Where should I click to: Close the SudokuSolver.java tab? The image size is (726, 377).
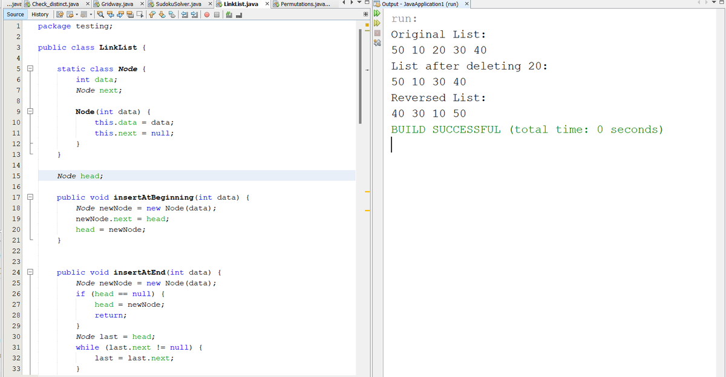click(209, 4)
